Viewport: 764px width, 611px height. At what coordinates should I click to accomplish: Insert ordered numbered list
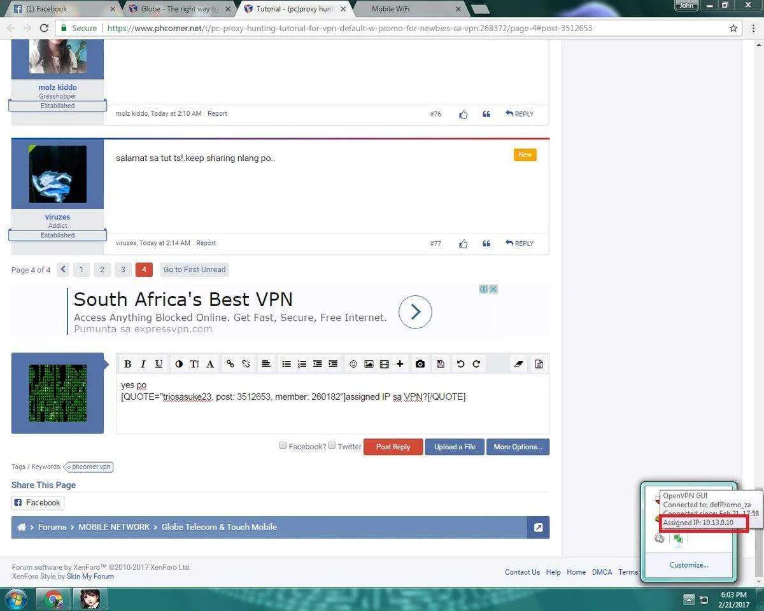pyautogui.click(x=302, y=364)
